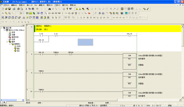
Task: Select the new coil tool
Action: (69, 13)
